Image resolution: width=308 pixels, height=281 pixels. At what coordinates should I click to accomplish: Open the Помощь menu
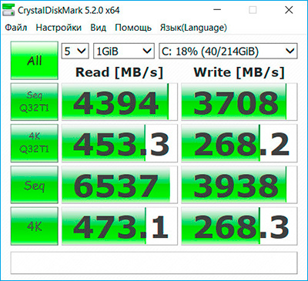[x=133, y=28]
